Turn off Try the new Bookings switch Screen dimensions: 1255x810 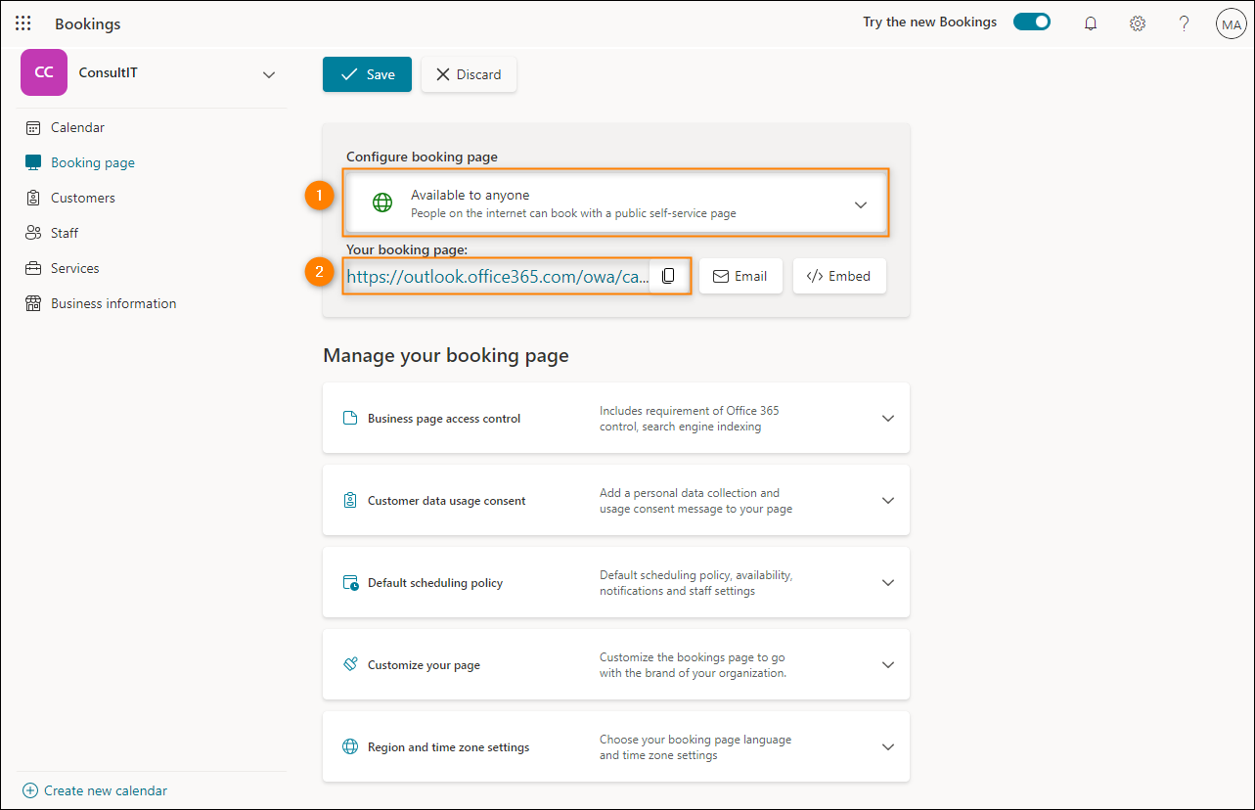click(x=1032, y=22)
